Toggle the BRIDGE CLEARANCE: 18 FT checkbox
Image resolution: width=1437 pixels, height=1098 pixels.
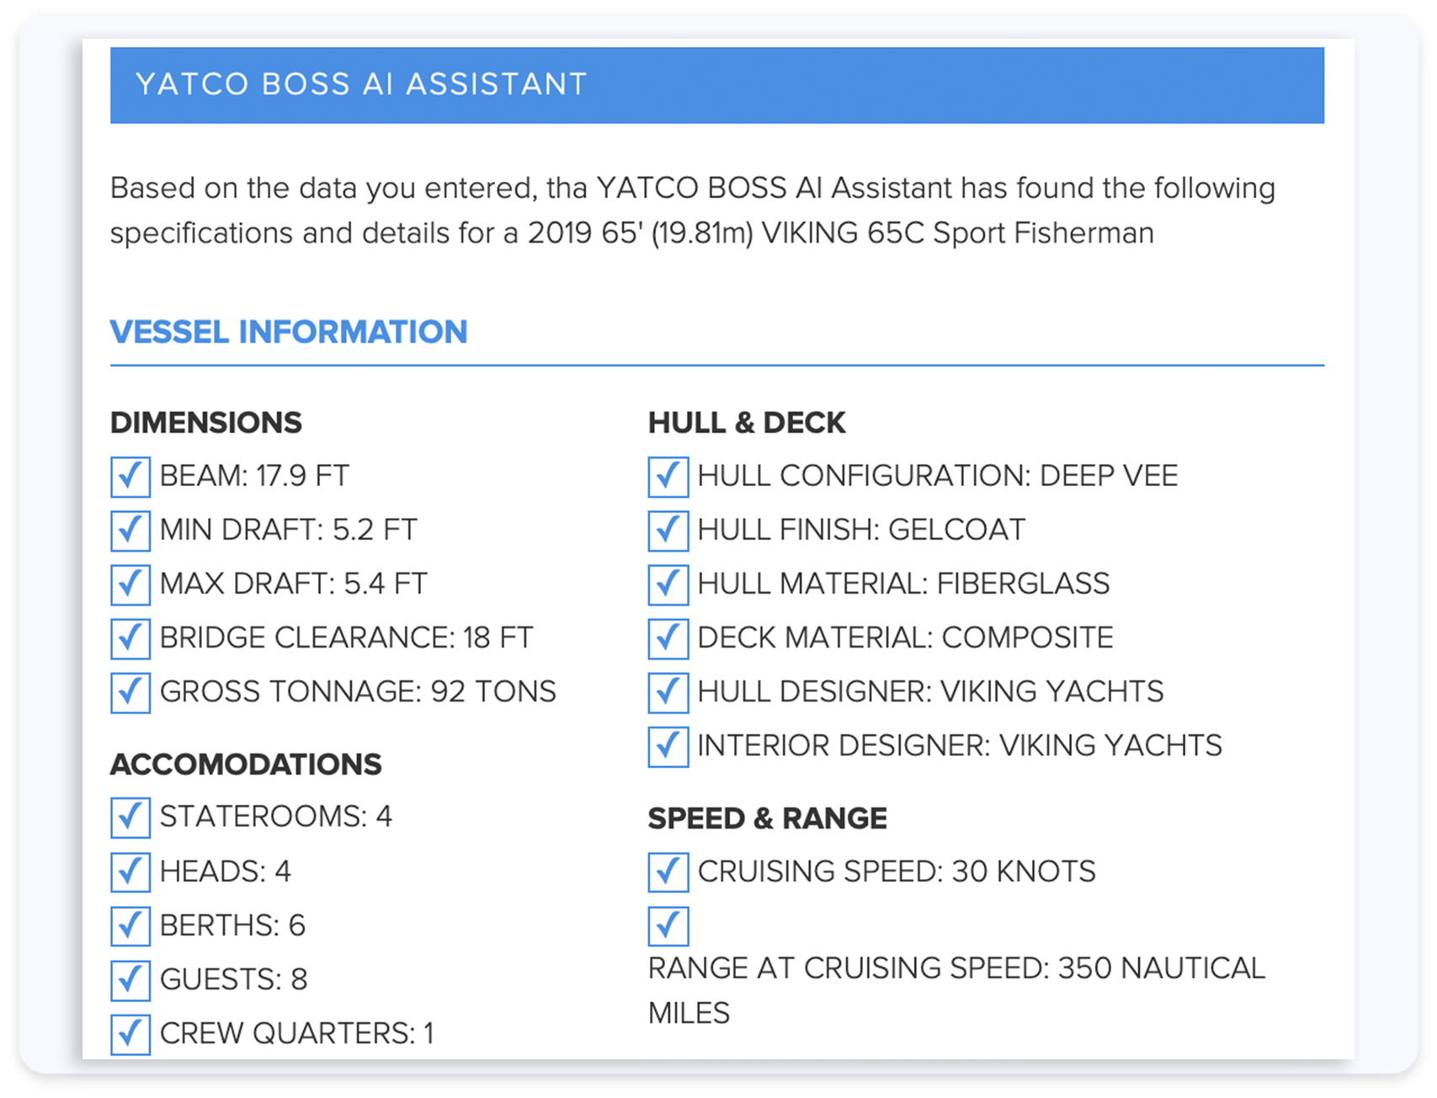(130, 638)
